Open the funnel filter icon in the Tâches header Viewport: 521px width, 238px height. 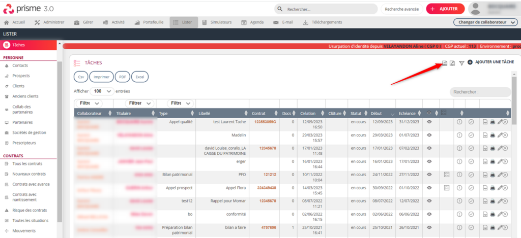pyautogui.click(x=461, y=63)
